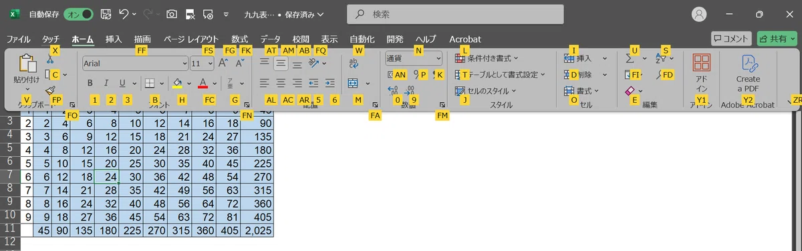Turn off the AutoSave (自動保存) switch

point(79,13)
